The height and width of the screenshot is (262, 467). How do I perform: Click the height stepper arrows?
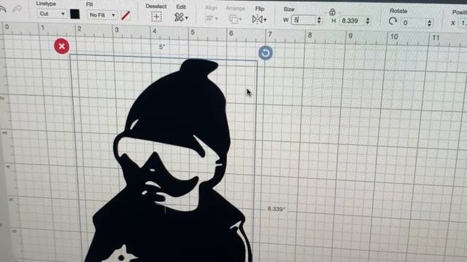(368, 21)
